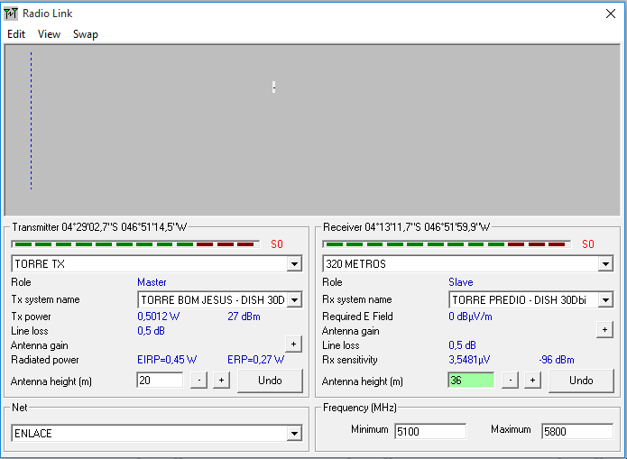Click the Master role value
The image size is (627, 459).
click(x=152, y=282)
